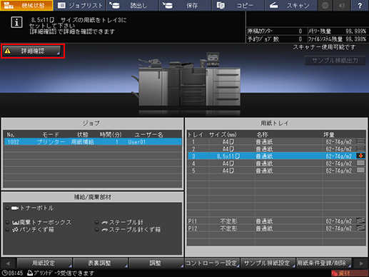
Task: Select tray 1 row with A4 paper
Action: (x=276, y=142)
